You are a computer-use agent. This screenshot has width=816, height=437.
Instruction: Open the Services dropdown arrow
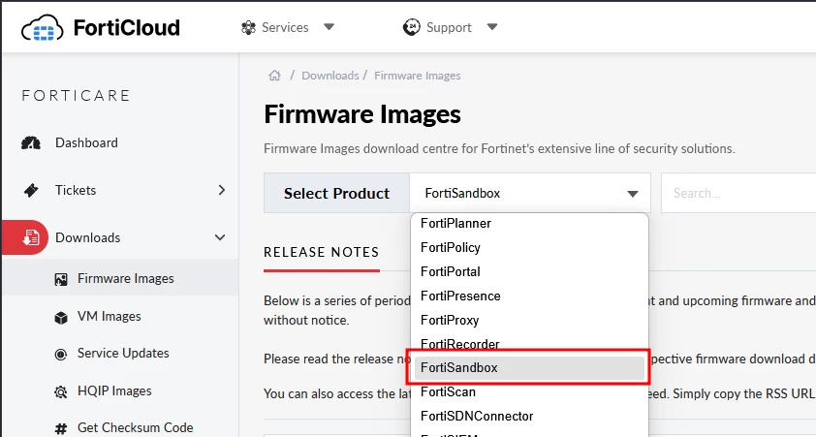[x=329, y=27]
